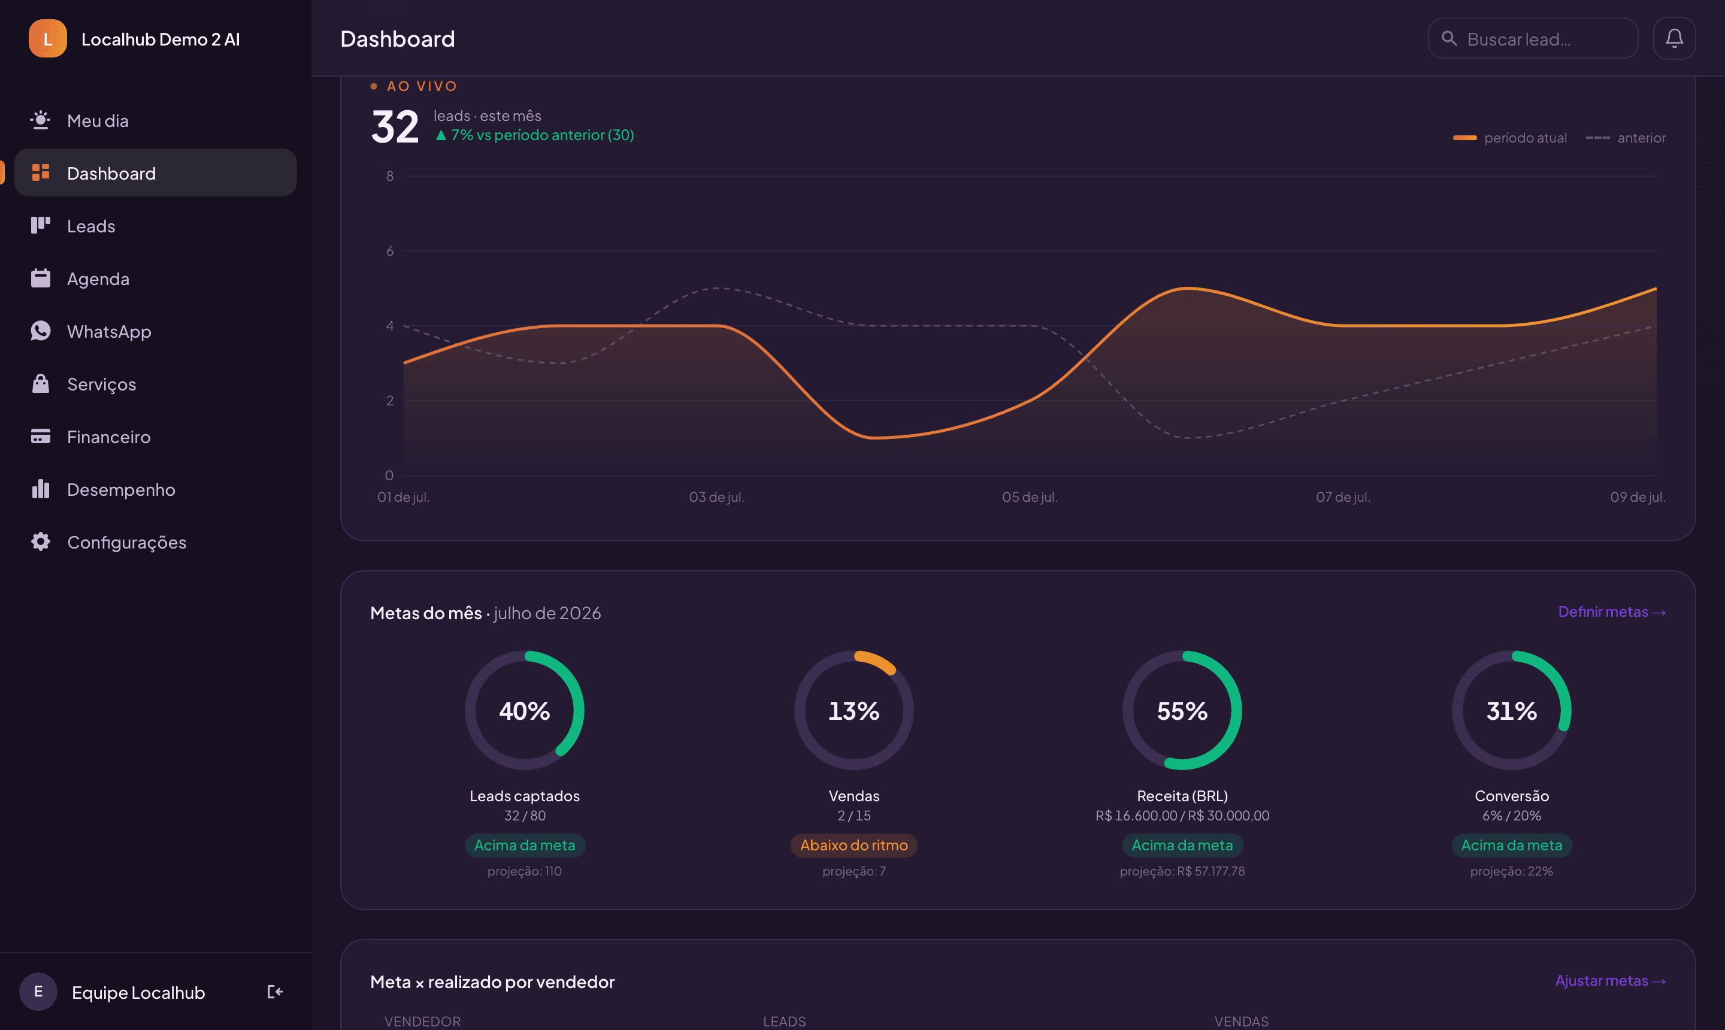Focus the Buscar lead search field
The width and height of the screenshot is (1725, 1030).
pyautogui.click(x=1533, y=39)
